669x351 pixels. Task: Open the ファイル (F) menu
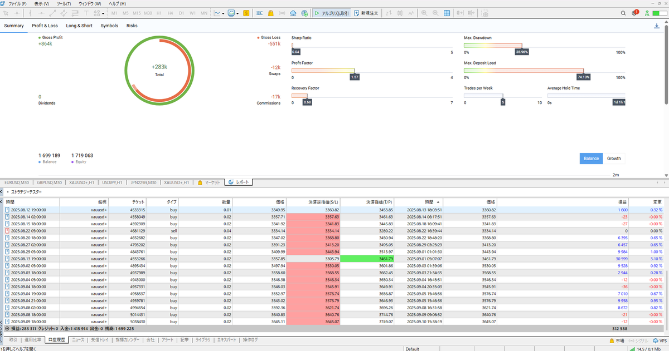(x=17, y=3)
